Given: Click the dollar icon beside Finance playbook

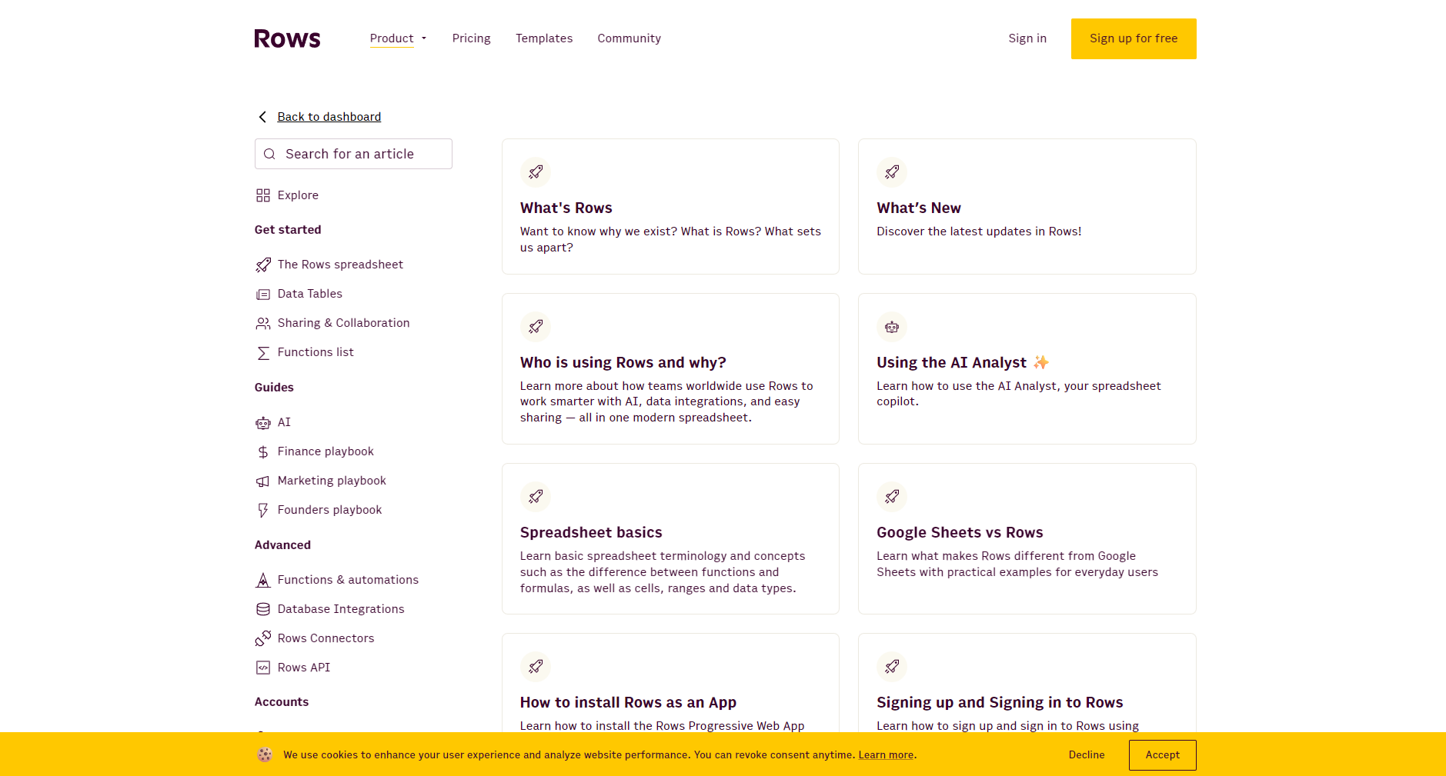Looking at the screenshot, I should pyautogui.click(x=263, y=451).
